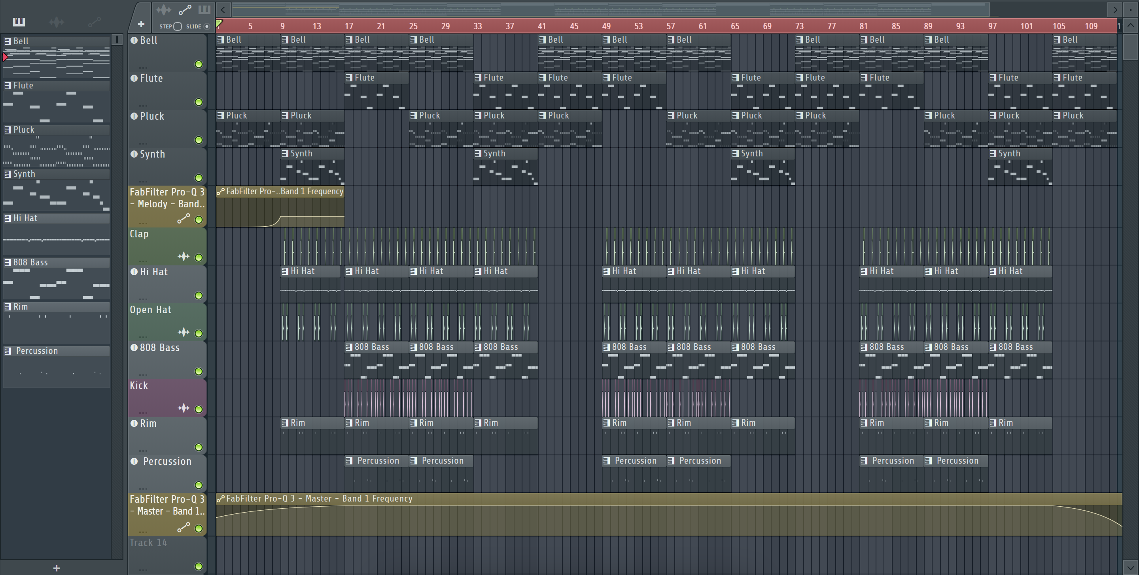Click the Synth track's instrument icon

click(x=134, y=154)
